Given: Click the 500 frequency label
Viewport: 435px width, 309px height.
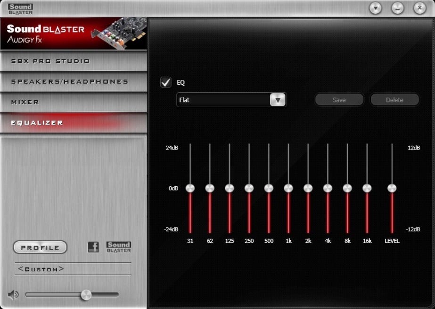Looking at the screenshot, I should 269,241.
